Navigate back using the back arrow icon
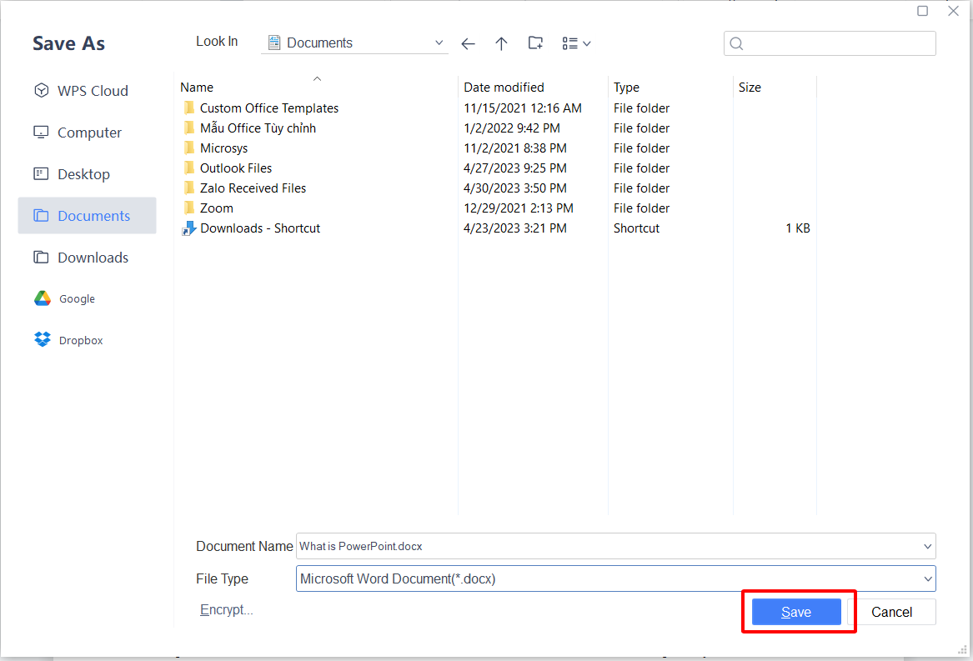 (468, 43)
